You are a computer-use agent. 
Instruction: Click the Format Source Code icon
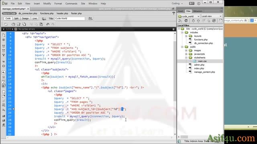point(4,125)
